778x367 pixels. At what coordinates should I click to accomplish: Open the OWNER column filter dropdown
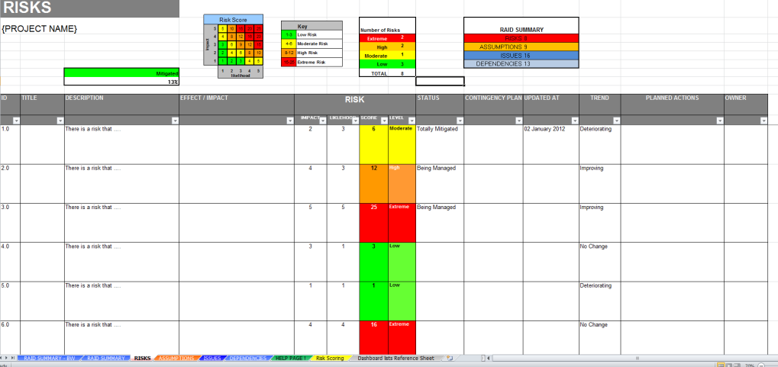(x=763, y=121)
